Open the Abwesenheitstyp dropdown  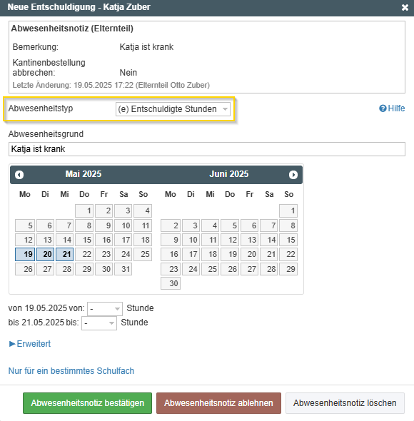(x=173, y=109)
